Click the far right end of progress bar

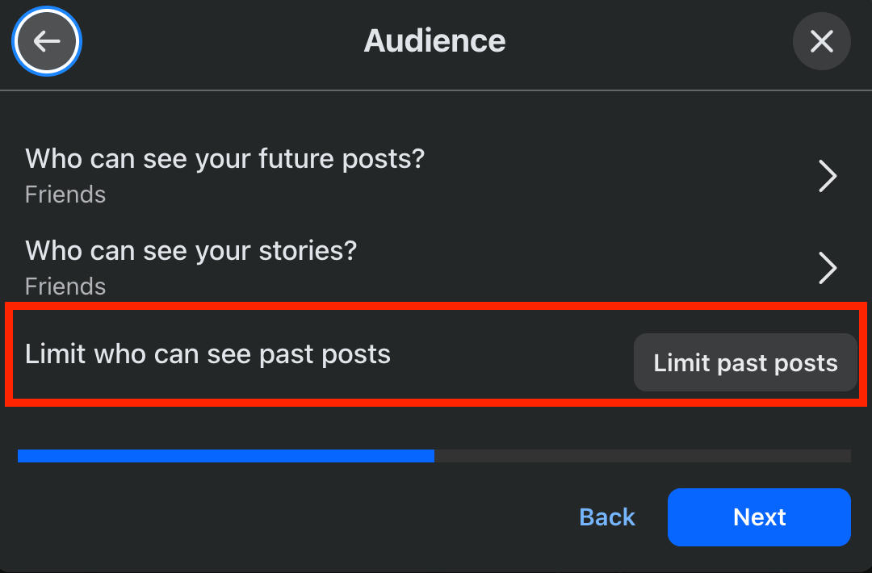tap(848, 456)
